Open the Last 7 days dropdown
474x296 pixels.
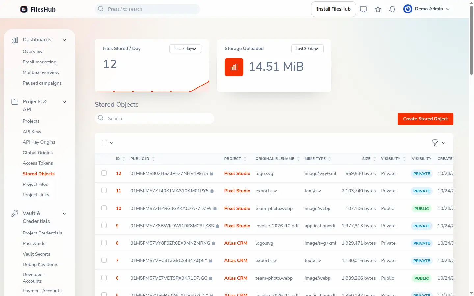[x=185, y=49]
